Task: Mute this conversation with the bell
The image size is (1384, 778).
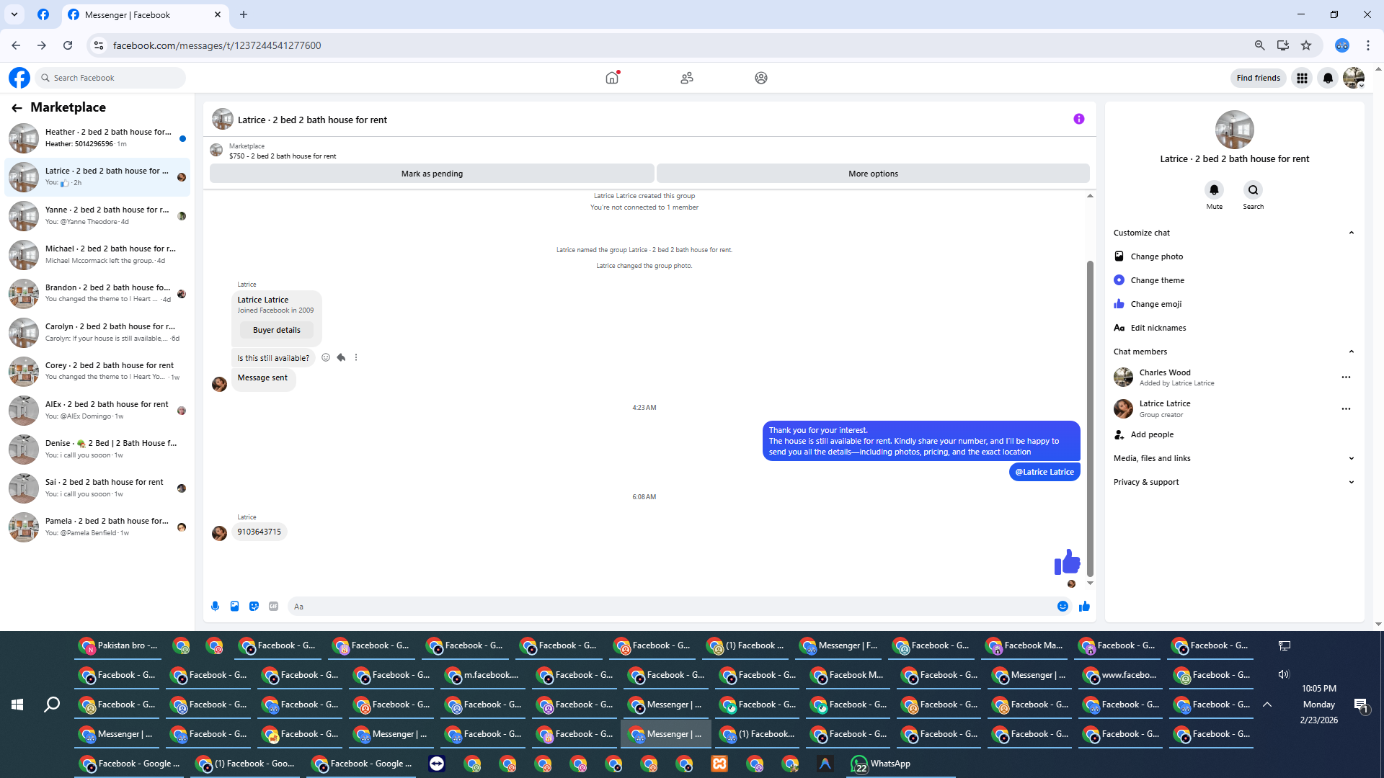Action: click(1214, 190)
